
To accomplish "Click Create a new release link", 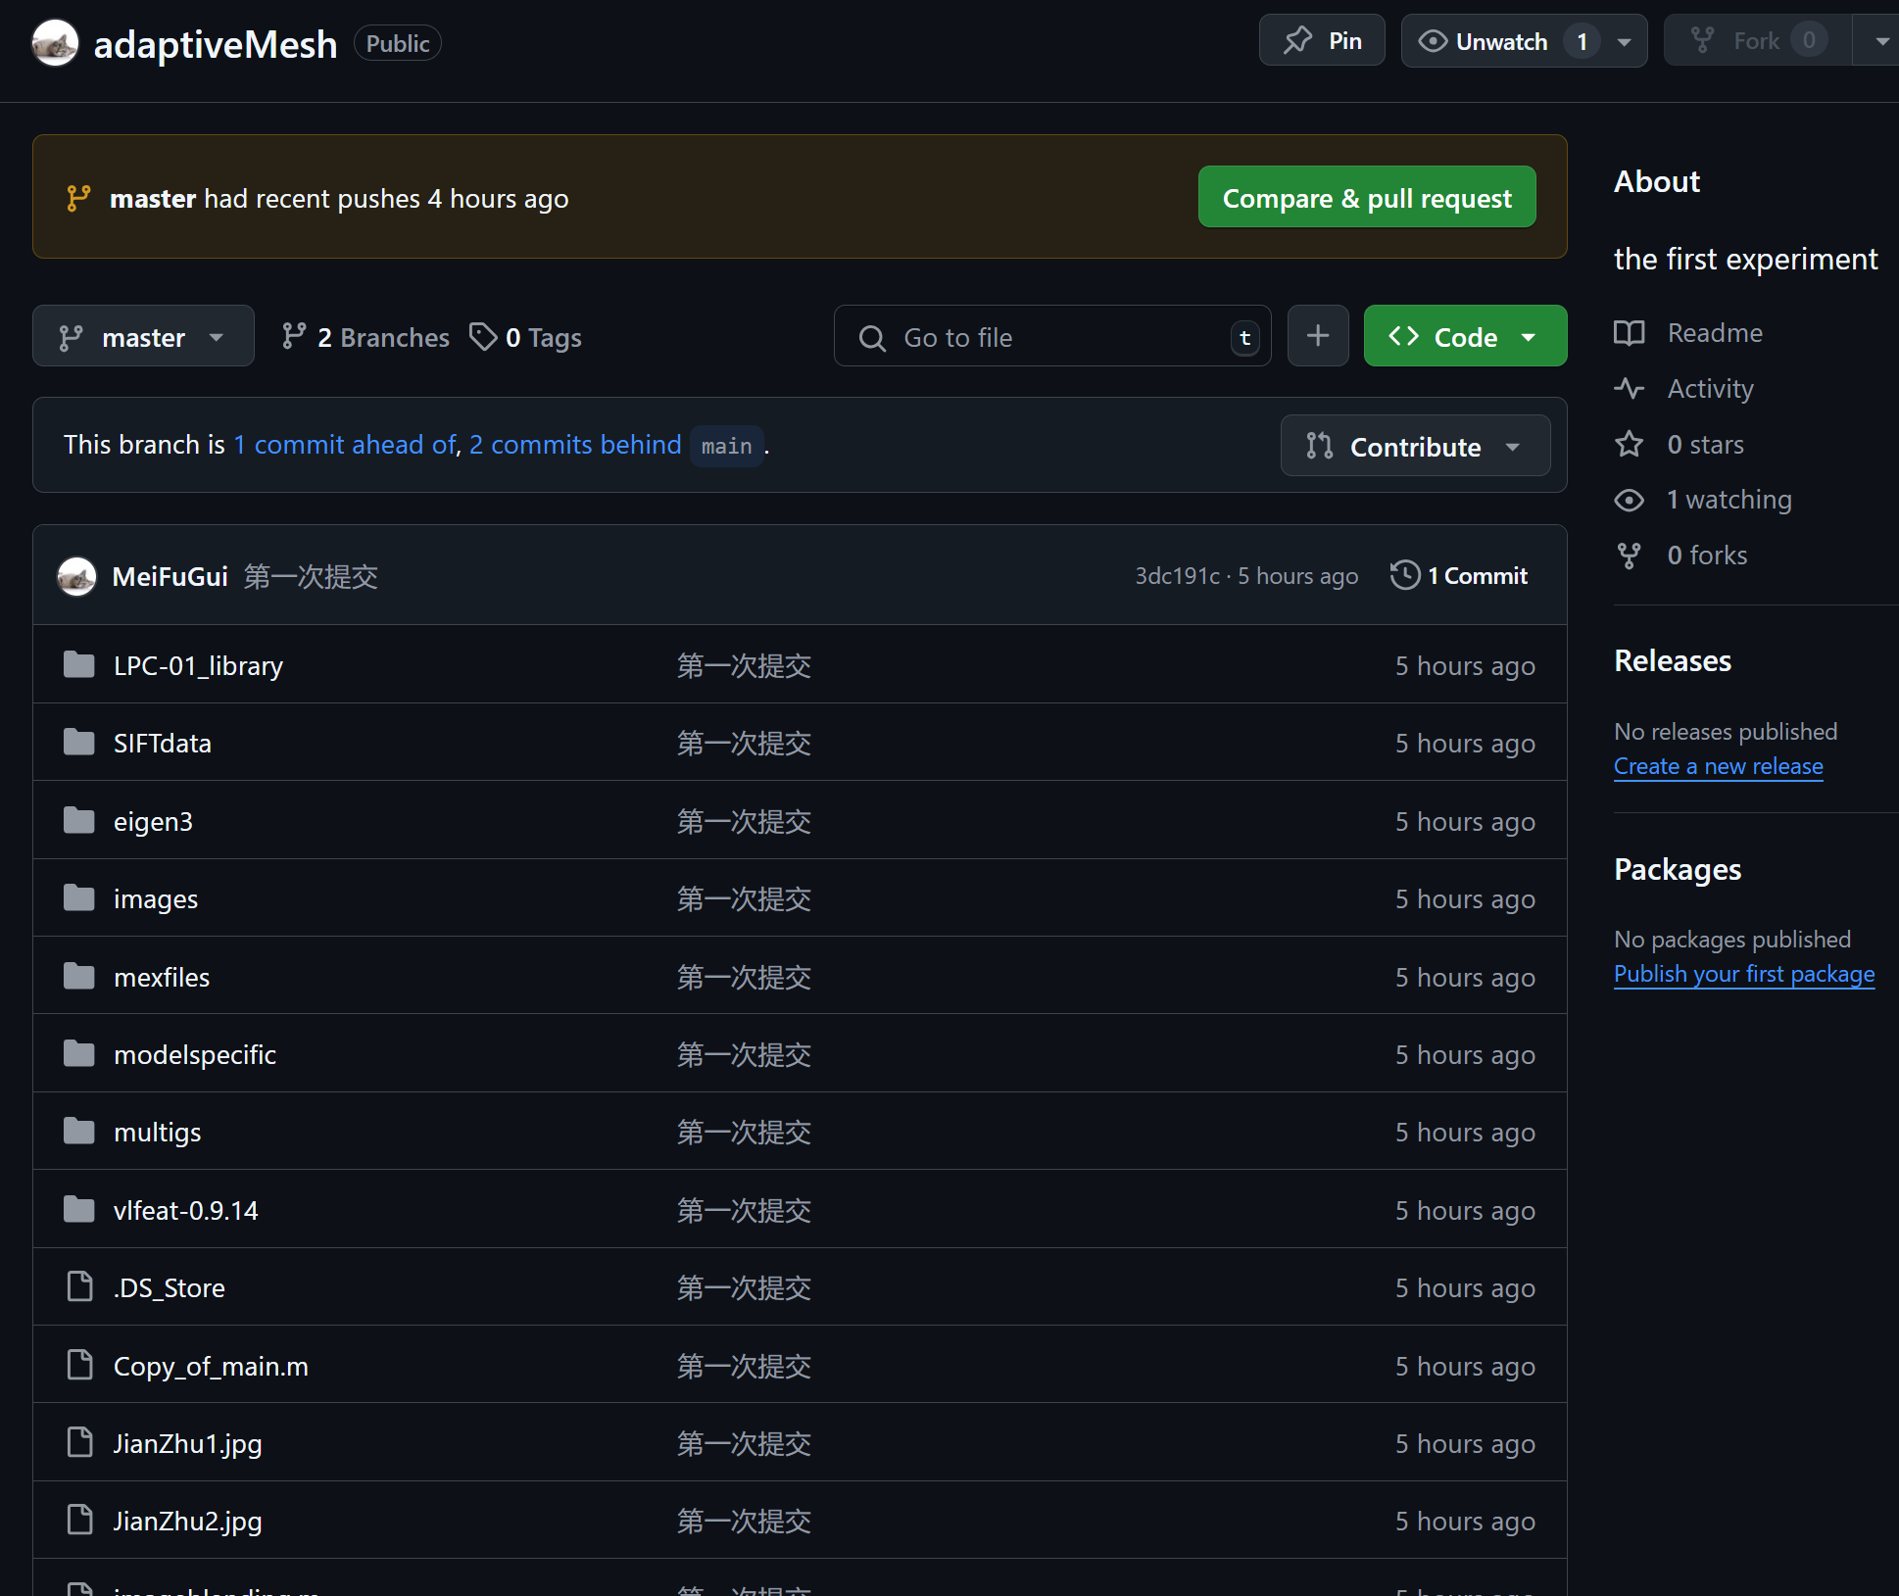I will tap(1718, 766).
